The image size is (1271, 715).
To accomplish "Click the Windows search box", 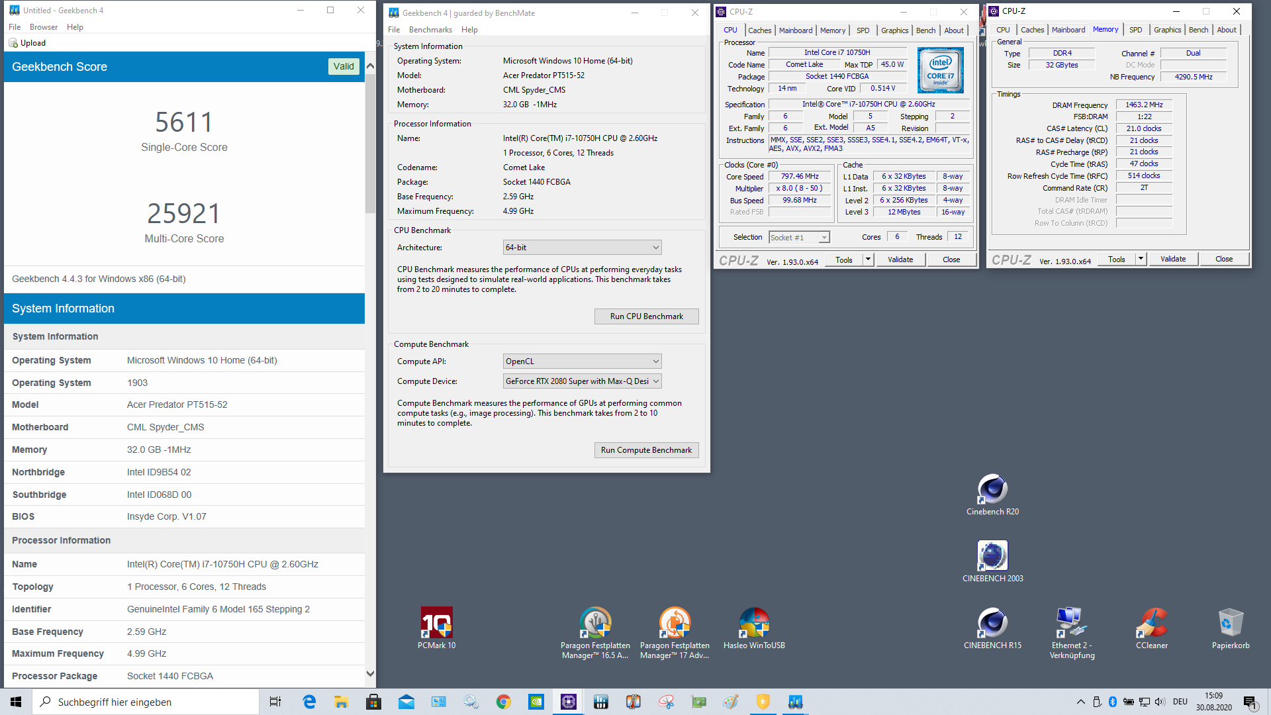I will coord(146,702).
